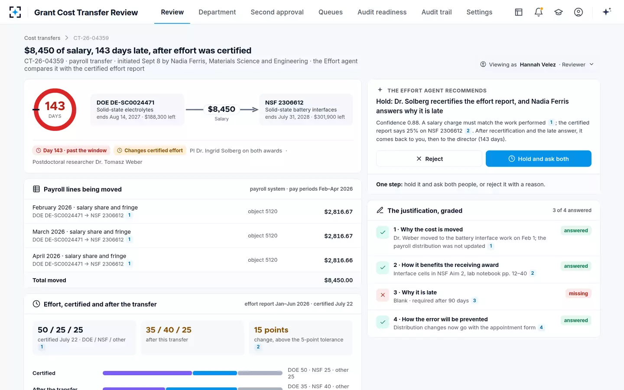624x390 pixels.
Task: Open citation 1 on April 2026 line
Action: 129,264
